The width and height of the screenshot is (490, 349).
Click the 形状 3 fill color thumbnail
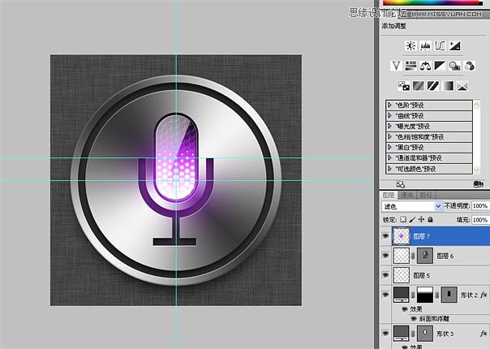[402, 334]
